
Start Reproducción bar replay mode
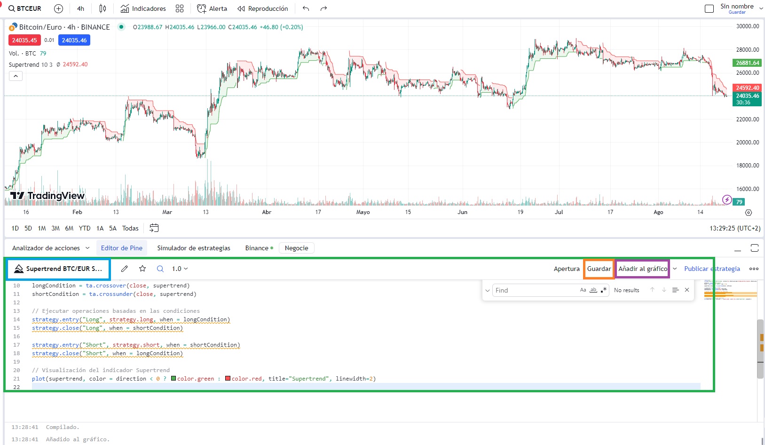coord(262,8)
